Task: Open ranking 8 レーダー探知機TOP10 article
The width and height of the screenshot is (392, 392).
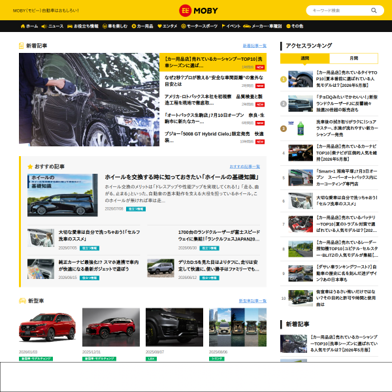Action: [x=346, y=249]
